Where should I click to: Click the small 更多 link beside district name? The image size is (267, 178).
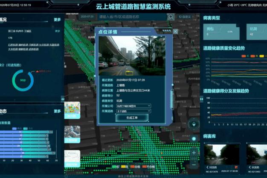click(58, 31)
